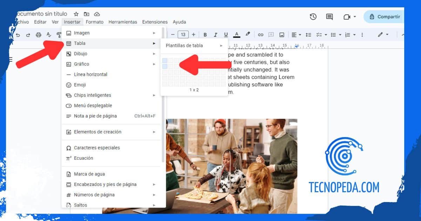Open the text alignment dropdown
The image size is (421, 221).
point(296,35)
